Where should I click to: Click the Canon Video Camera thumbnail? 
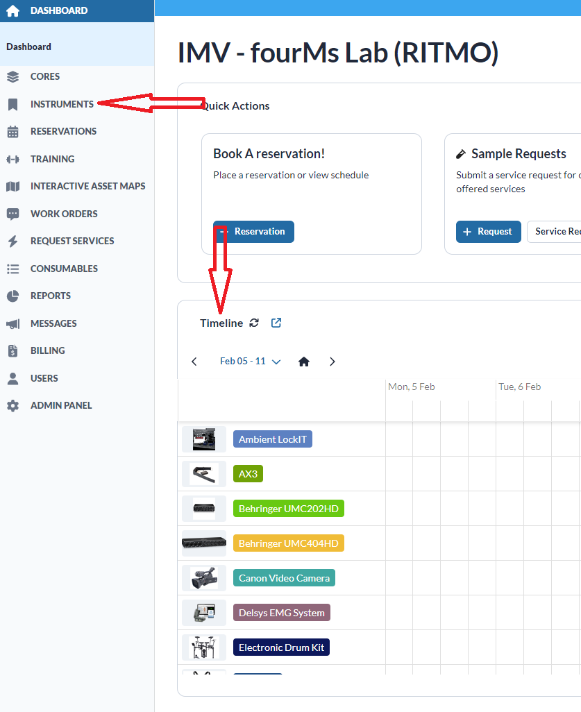click(x=204, y=578)
